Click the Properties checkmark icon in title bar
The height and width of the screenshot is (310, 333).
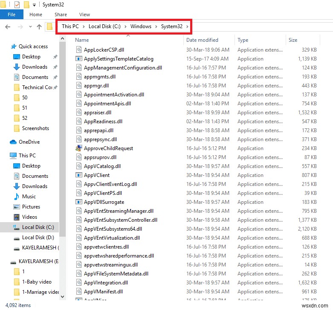tap(17, 4)
